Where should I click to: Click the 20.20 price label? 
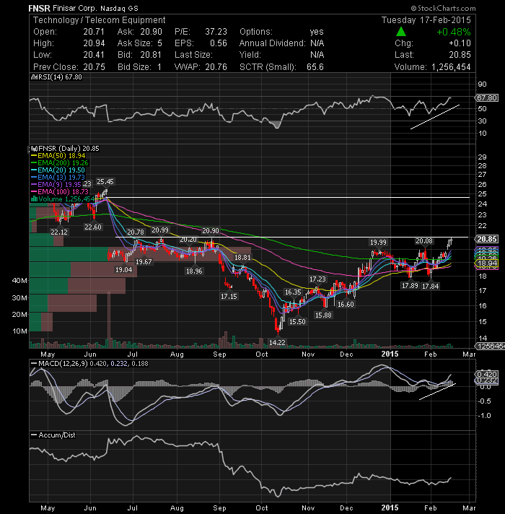click(188, 240)
